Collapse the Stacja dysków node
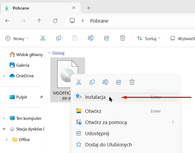Screen dimensions: 195x153 click(4, 129)
